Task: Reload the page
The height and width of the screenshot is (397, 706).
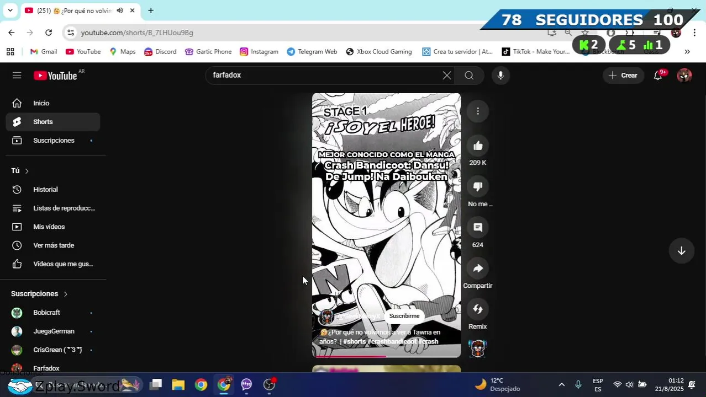Action: click(49, 33)
